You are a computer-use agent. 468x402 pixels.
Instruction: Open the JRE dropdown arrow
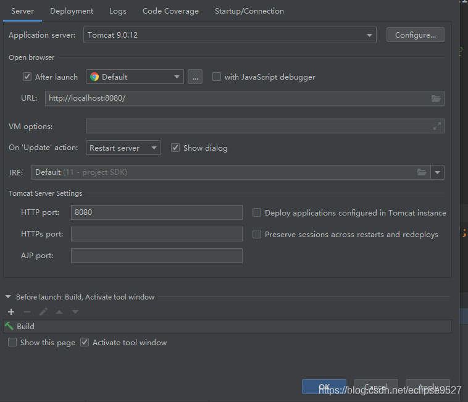coord(438,172)
